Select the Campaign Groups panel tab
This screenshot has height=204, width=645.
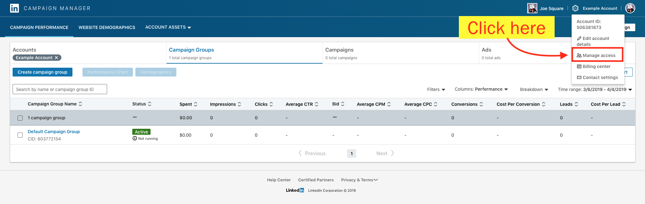tap(244, 53)
